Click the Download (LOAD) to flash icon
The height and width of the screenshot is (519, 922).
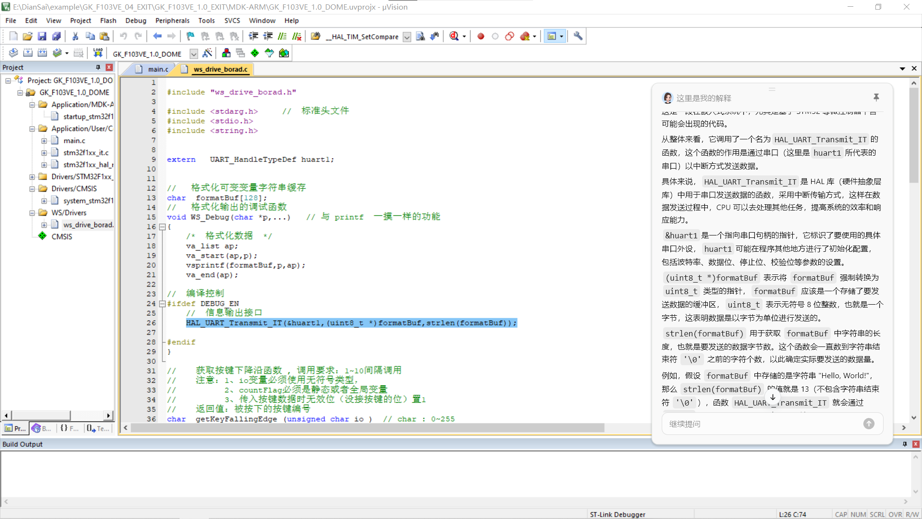click(98, 53)
